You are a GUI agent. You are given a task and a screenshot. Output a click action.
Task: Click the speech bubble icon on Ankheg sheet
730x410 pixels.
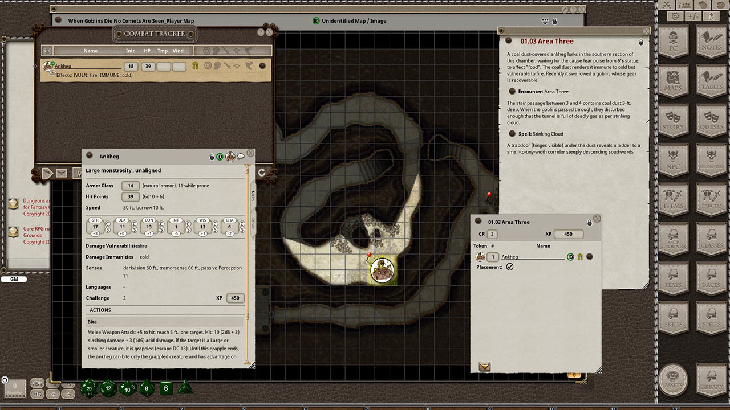click(x=241, y=157)
